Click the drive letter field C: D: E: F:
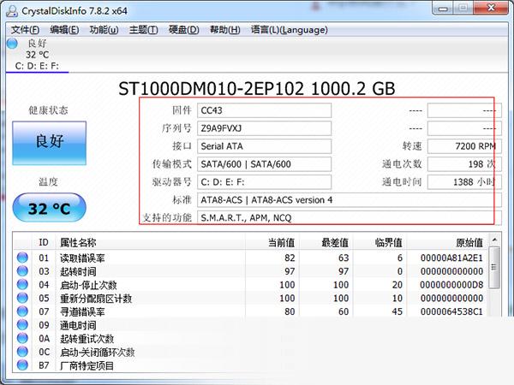The image size is (514, 385). pyautogui.click(x=264, y=182)
